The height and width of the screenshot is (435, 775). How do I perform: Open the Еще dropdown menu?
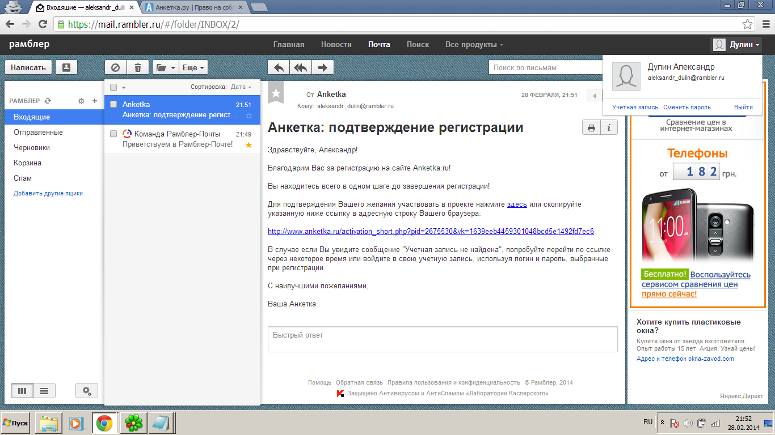point(193,67)
